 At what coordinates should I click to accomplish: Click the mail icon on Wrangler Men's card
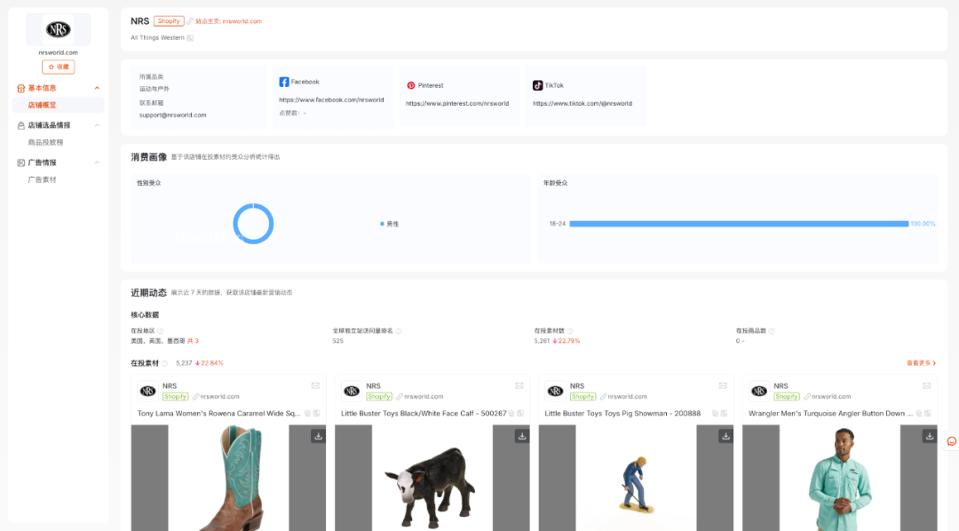pos(926,386)
